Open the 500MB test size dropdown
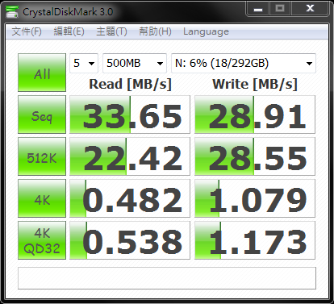Image resolution: width=334 pixels, height=304 pixels. click(135, 64)
